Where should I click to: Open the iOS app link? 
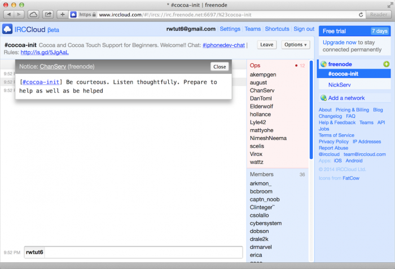pyautogui.click(x=337, y=161)
